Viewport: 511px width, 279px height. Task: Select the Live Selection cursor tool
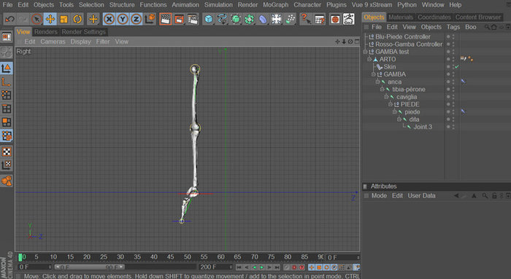pyautogui.click(x=36, y=19)
